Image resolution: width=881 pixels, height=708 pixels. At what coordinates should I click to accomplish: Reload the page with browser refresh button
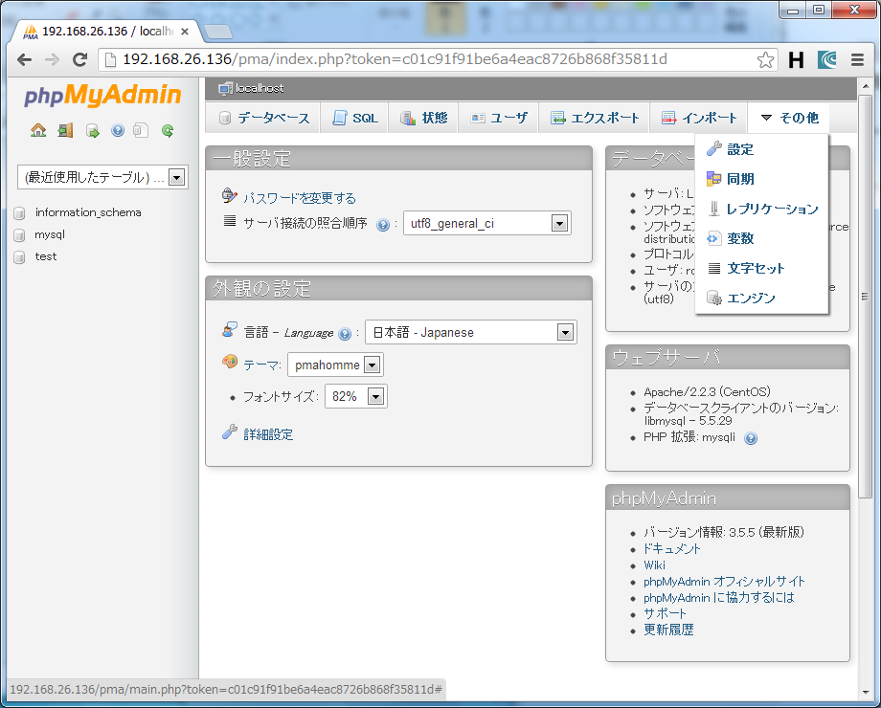tap(80, 60)
